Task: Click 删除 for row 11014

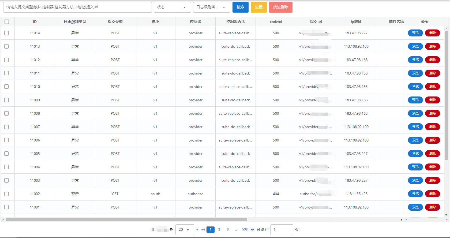Action: tap(433, 33)
